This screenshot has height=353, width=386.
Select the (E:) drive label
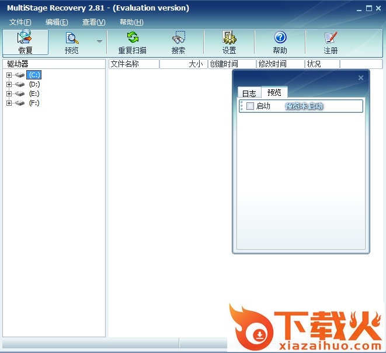coord(34,94)
